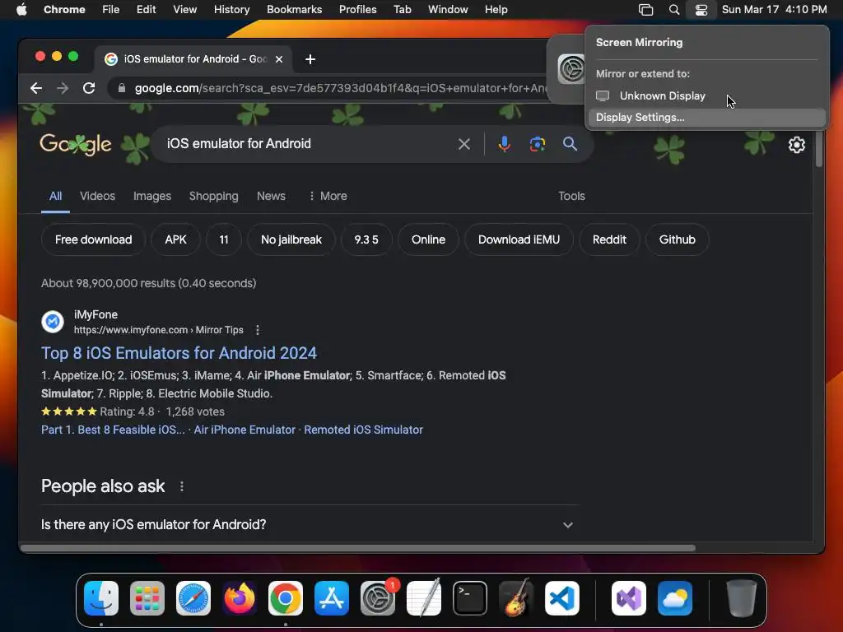Open People also ask options dots
843x632 pixels.
[182, 486]
